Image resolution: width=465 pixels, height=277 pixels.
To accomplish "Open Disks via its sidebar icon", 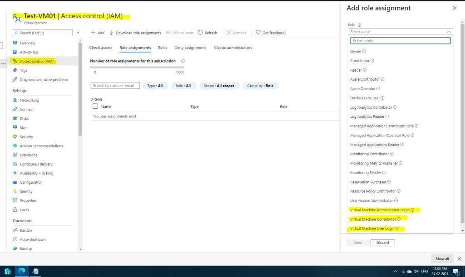I will (x=15, y=119).
